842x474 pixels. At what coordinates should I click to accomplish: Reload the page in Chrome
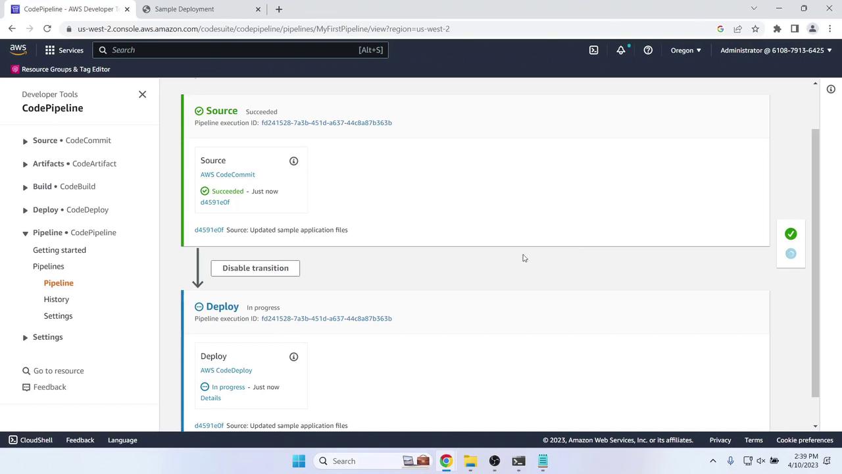click(x=47, y=29)
